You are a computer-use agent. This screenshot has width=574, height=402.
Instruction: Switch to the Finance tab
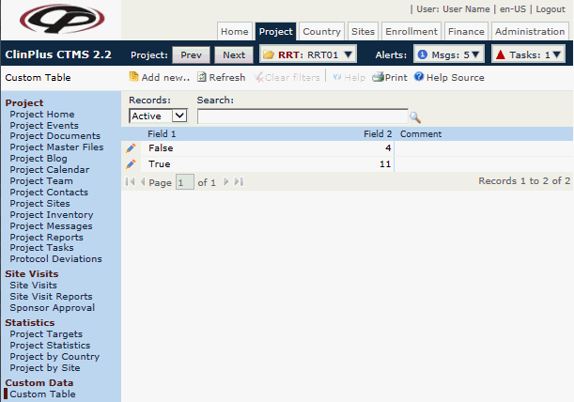pos(465,31)
